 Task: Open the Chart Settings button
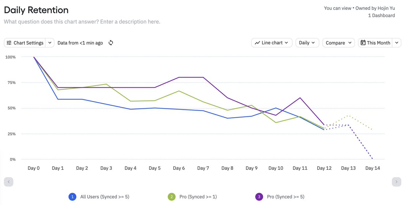[25, 43]
